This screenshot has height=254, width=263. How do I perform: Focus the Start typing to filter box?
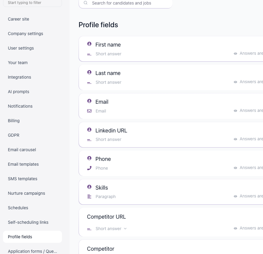click(32, 3)
